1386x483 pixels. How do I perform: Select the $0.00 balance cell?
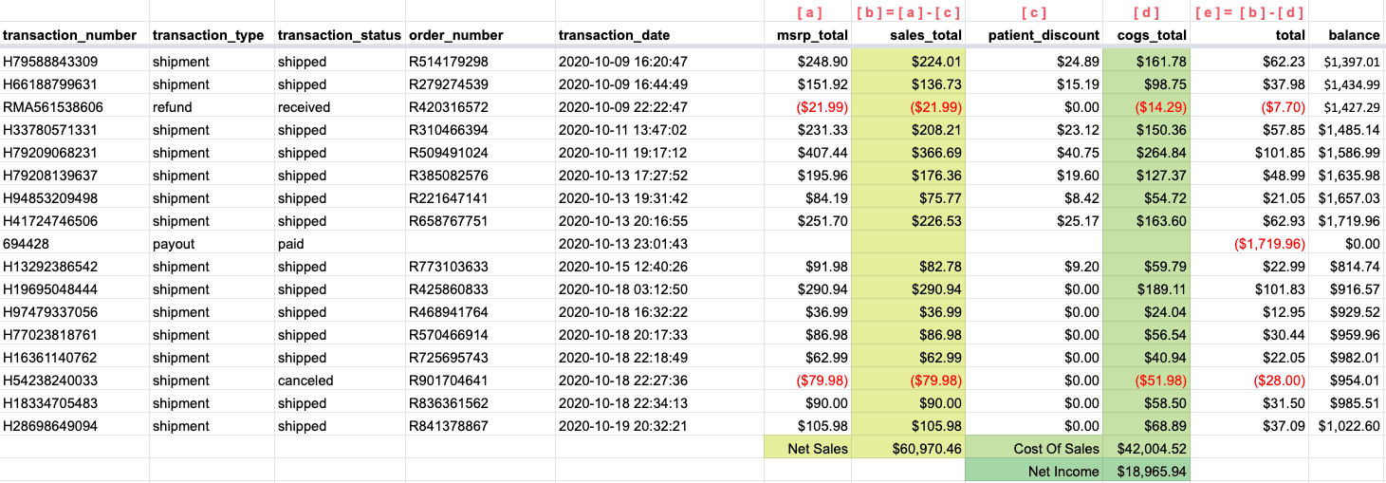1347,244
